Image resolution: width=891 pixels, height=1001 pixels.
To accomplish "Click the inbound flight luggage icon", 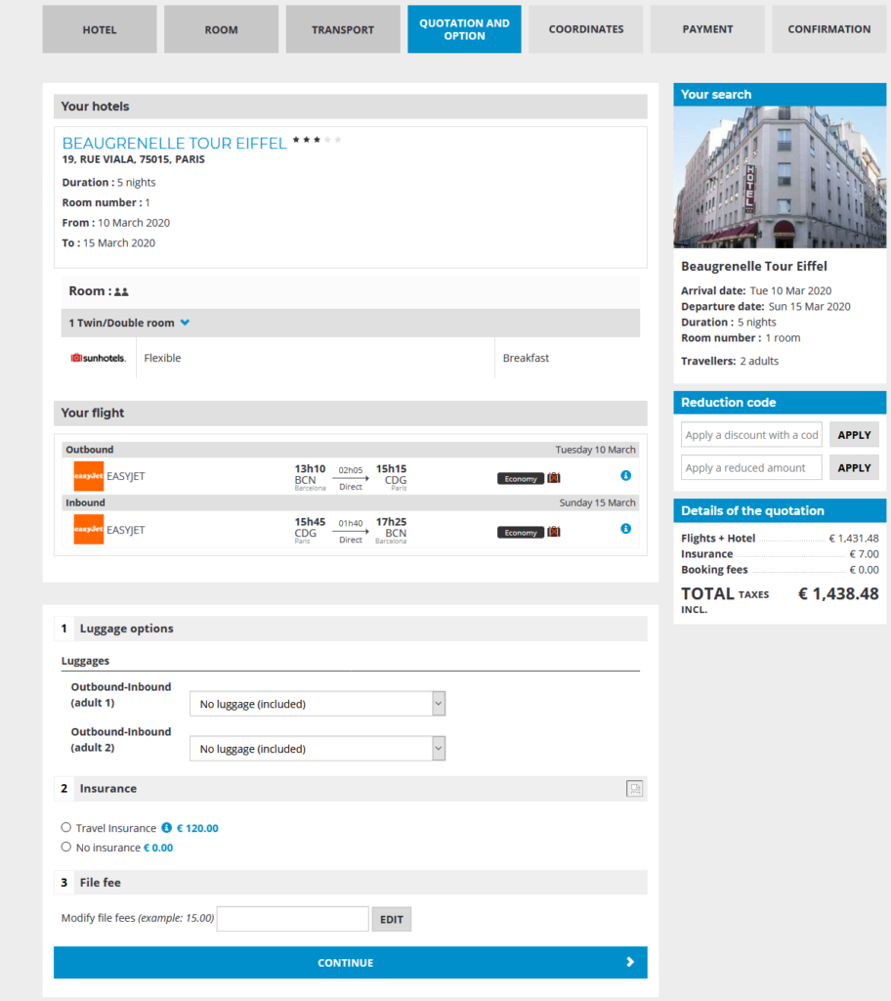I will tap(554, 532).
